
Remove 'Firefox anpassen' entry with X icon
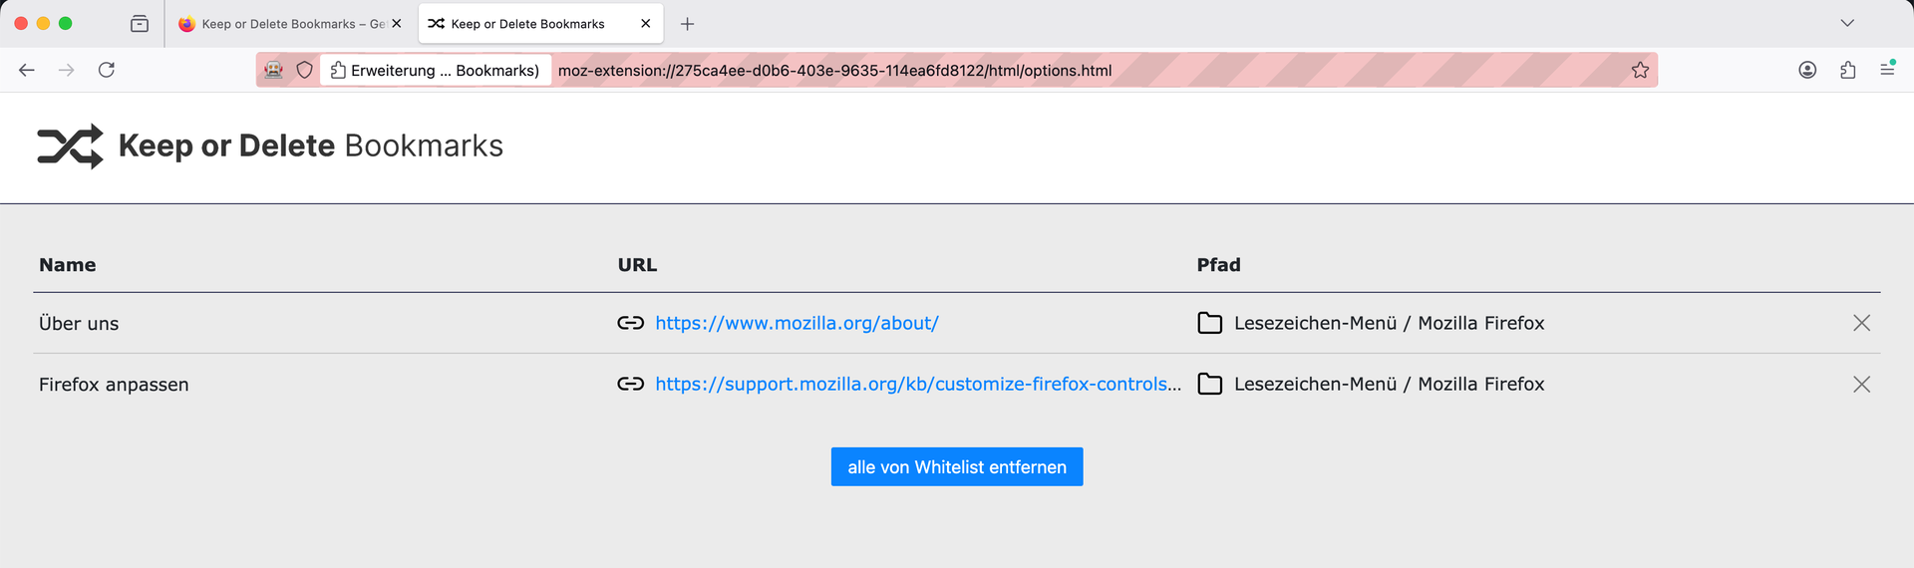(1861, 385)
